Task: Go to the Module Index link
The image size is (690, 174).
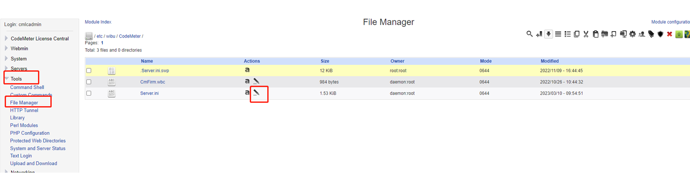Action: pyautogui.click(x=98, y=22)
